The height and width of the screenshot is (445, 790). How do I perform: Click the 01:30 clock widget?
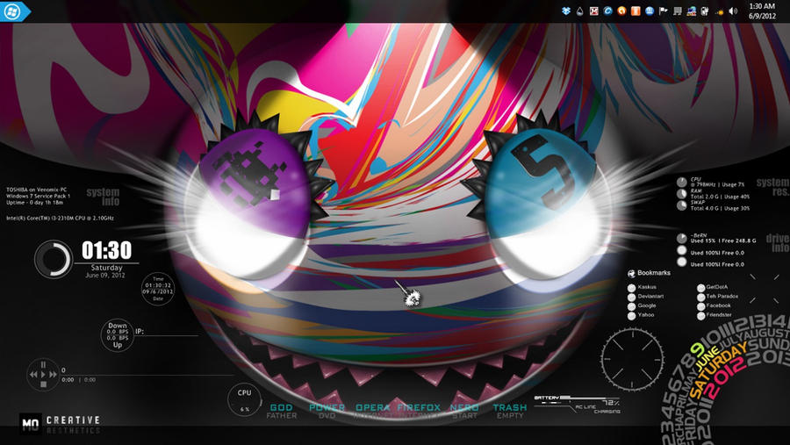tap(106, 250)
